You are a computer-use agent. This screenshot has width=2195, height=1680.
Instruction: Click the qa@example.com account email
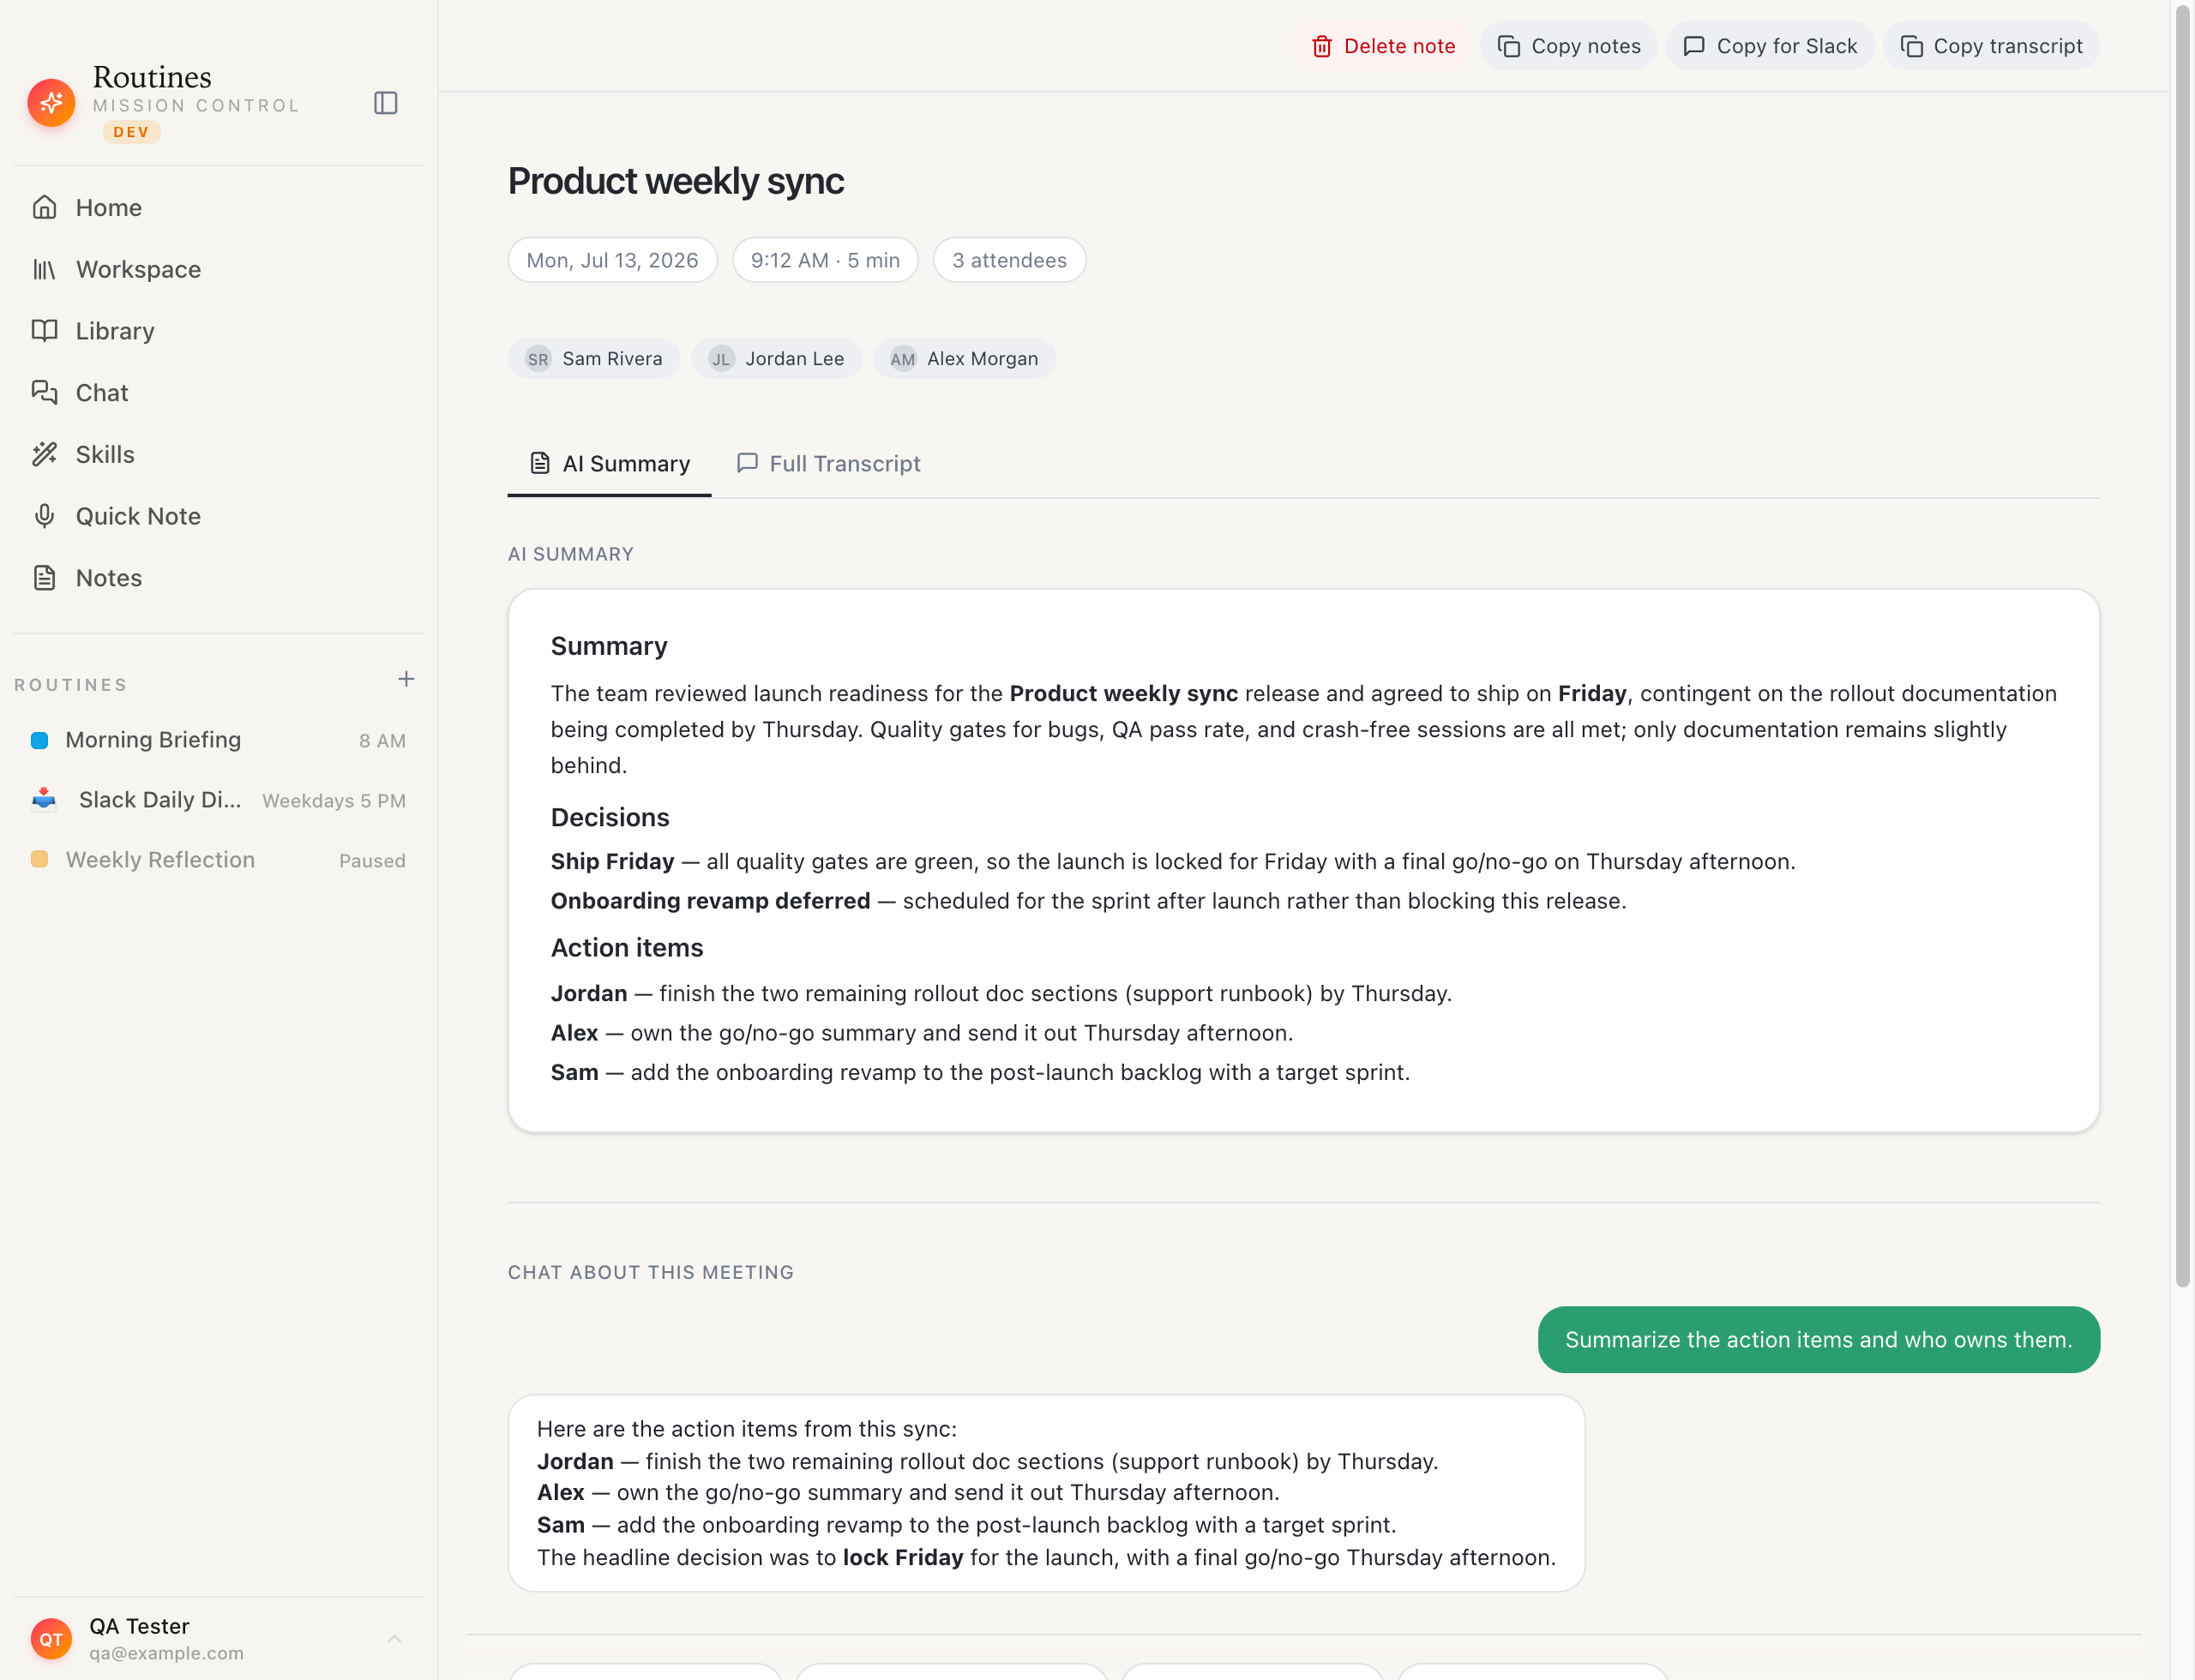pos(167,1653)
